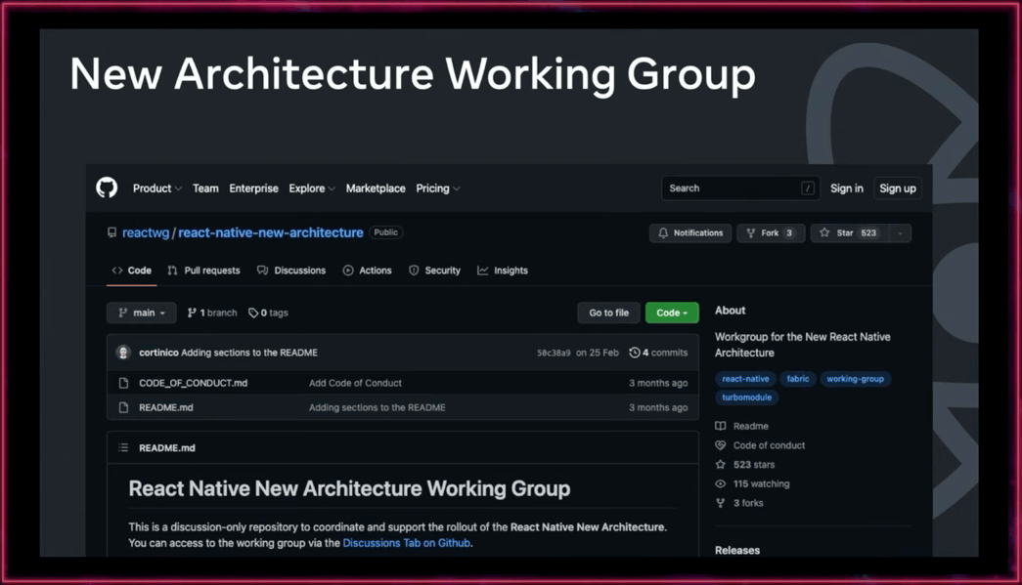Switch to the Security tab
Viewport: 1022px width, 585px height.
(x=435, y=271)
